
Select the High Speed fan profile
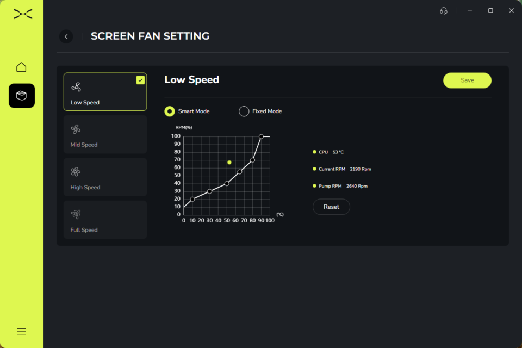pos(105,177)
